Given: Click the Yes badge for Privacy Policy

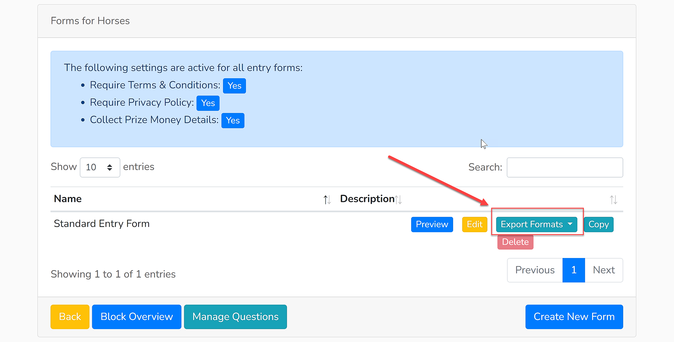Looking at the screenshot, I should (x=208, y=103).
